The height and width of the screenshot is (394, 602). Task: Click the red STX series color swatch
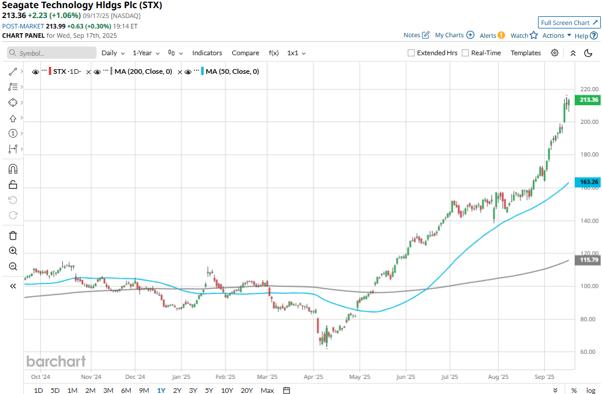tap(50, 71)
